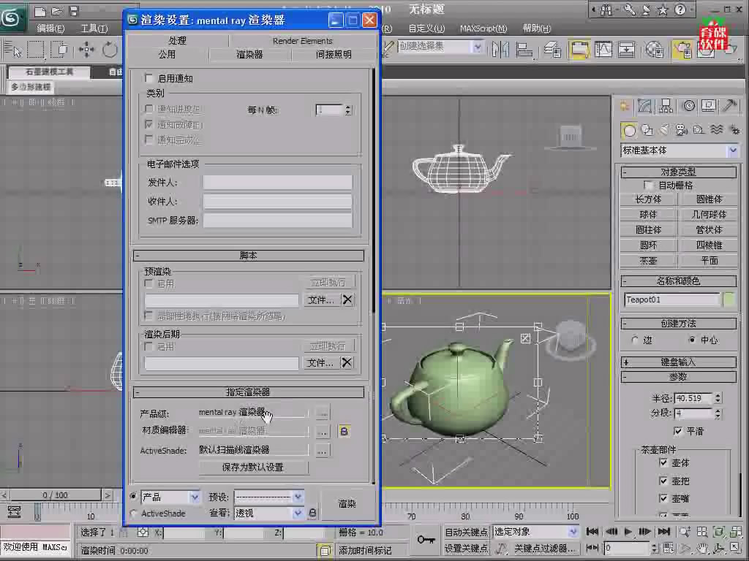This screenshot has height=561, width=749.
Task: Click the lock icon beside material editor renderer
Action: 344,431
